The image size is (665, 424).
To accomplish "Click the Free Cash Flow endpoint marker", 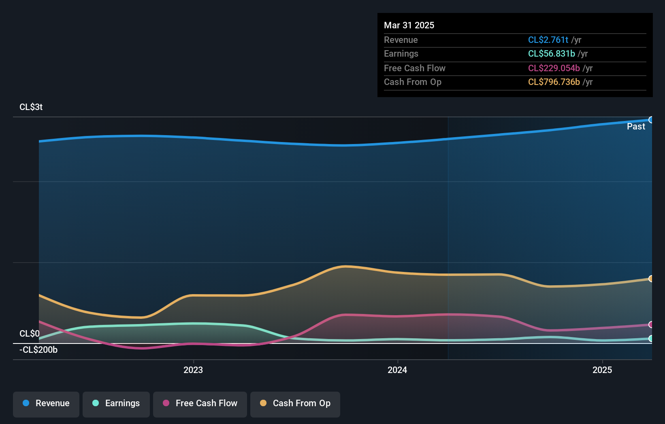I will pyautogui.click(x=651, y=324).
